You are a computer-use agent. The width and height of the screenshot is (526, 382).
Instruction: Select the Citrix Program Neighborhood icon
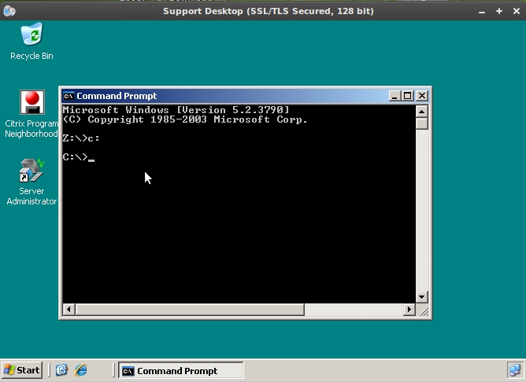pos(31,103)
